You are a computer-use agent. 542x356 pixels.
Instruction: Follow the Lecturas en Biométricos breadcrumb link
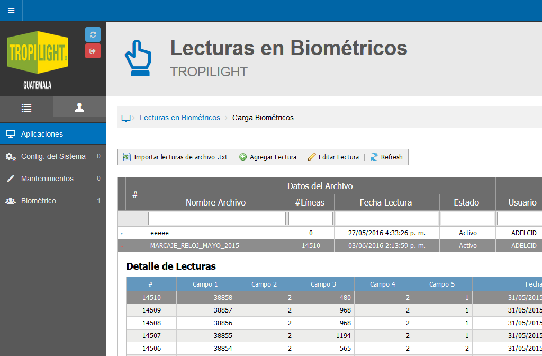click(x=180, y=118)
